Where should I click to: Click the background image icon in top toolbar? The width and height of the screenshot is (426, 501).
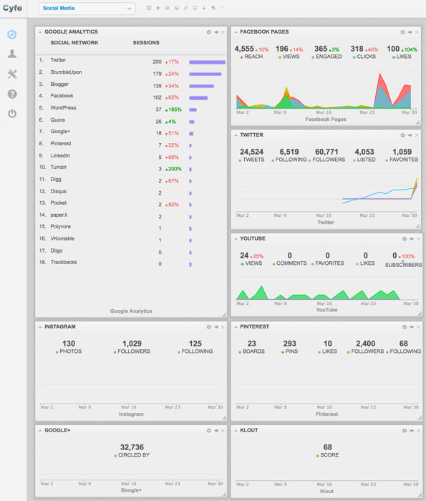pos(176,8)
